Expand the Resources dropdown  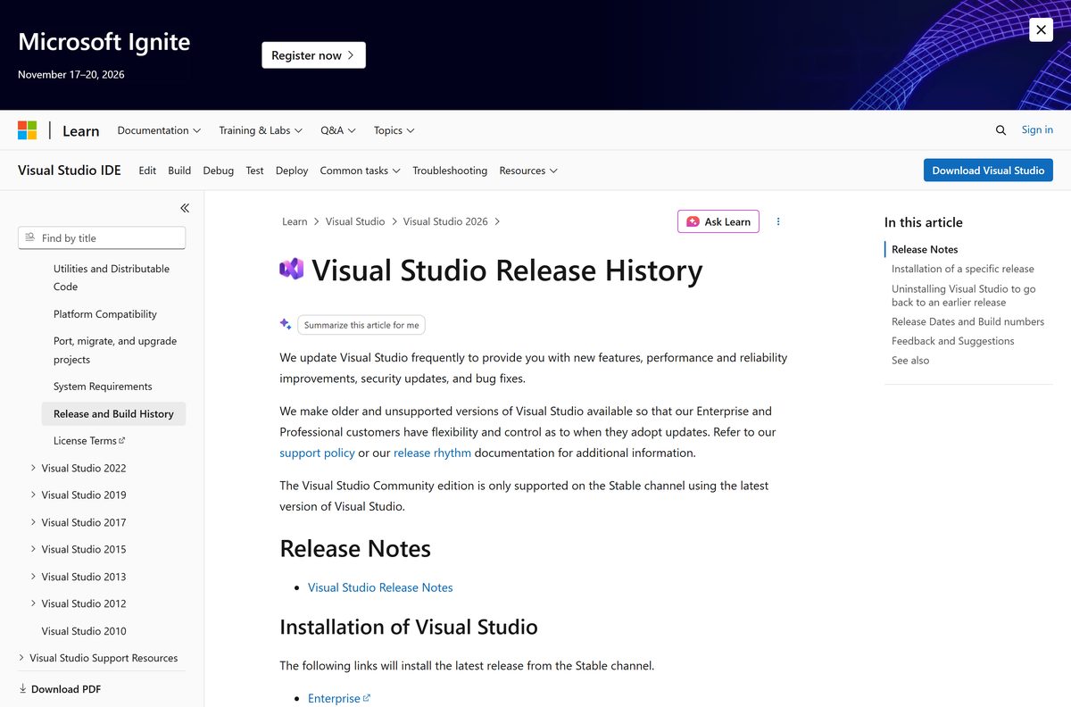(528, 171)
